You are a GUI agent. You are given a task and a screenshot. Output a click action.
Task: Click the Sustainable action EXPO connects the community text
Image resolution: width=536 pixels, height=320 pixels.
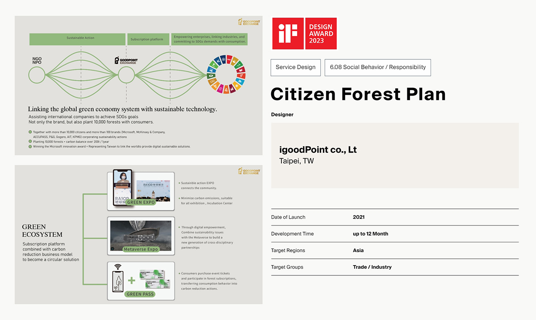199,186
